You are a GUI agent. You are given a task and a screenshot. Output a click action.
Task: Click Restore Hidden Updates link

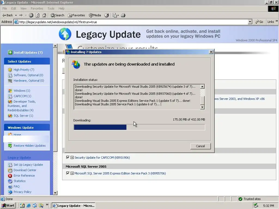pos(29,146)
